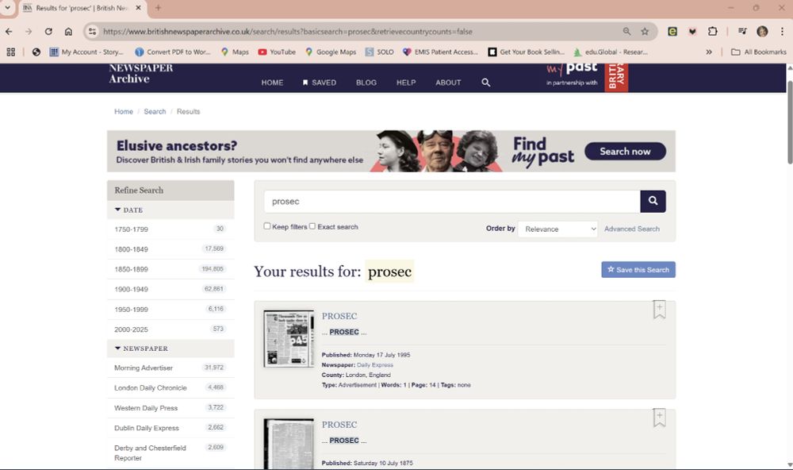Click Search now in the Findmypast banner
The height and width of the screenshot is (470, 793).
(625, 152)
